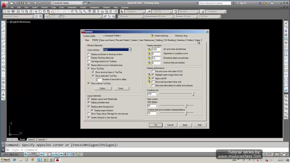
Task: Click the Text Style icon in styles toolbar
Action: 122,12
